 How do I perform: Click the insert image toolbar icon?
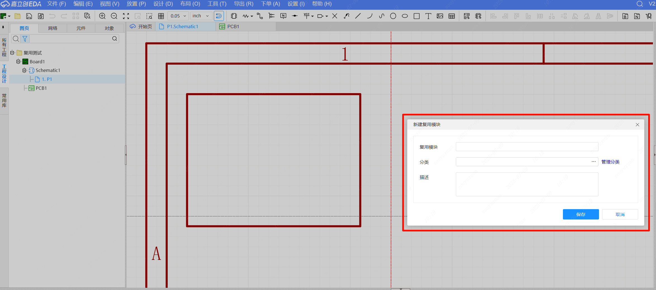click(440, 16)
